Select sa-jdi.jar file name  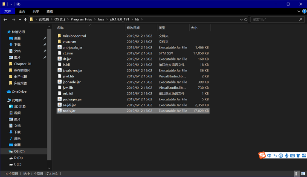point(70,105)
